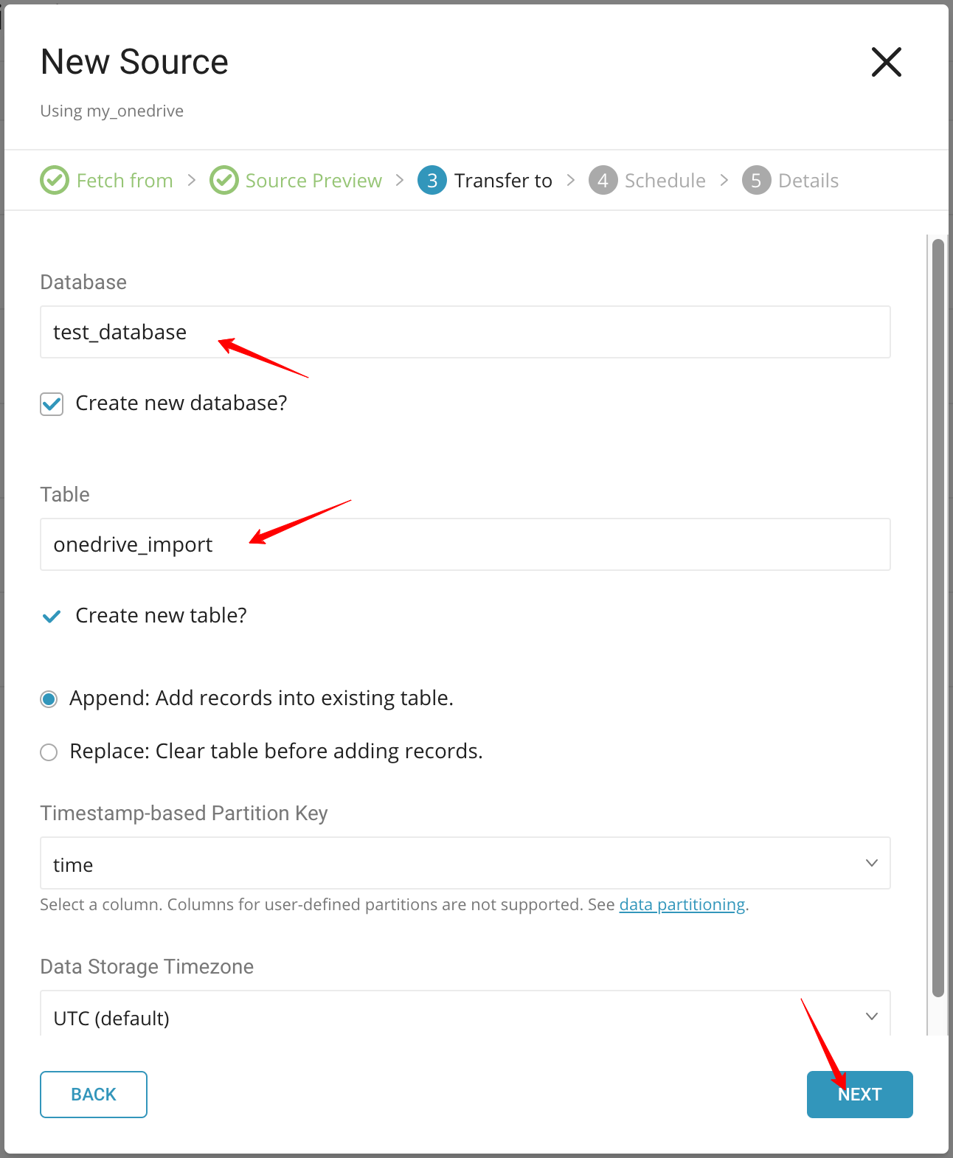Select Replace: Clear table radio option

49,752
